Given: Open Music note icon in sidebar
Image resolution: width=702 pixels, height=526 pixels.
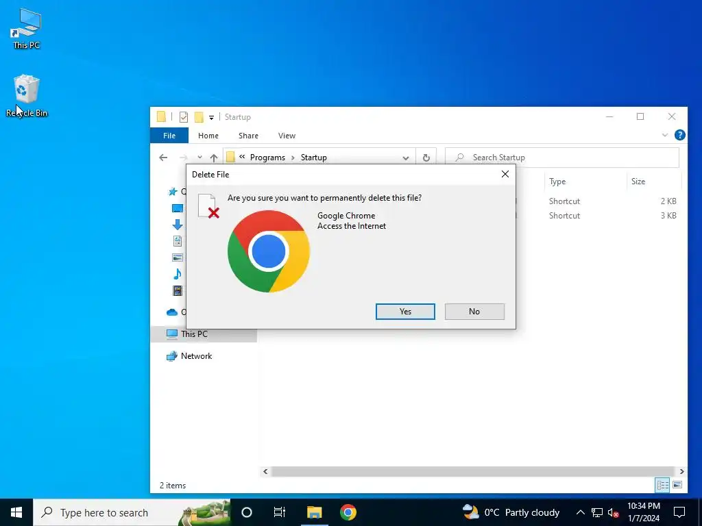Looking at the screenshot, I should pos(178,274).
